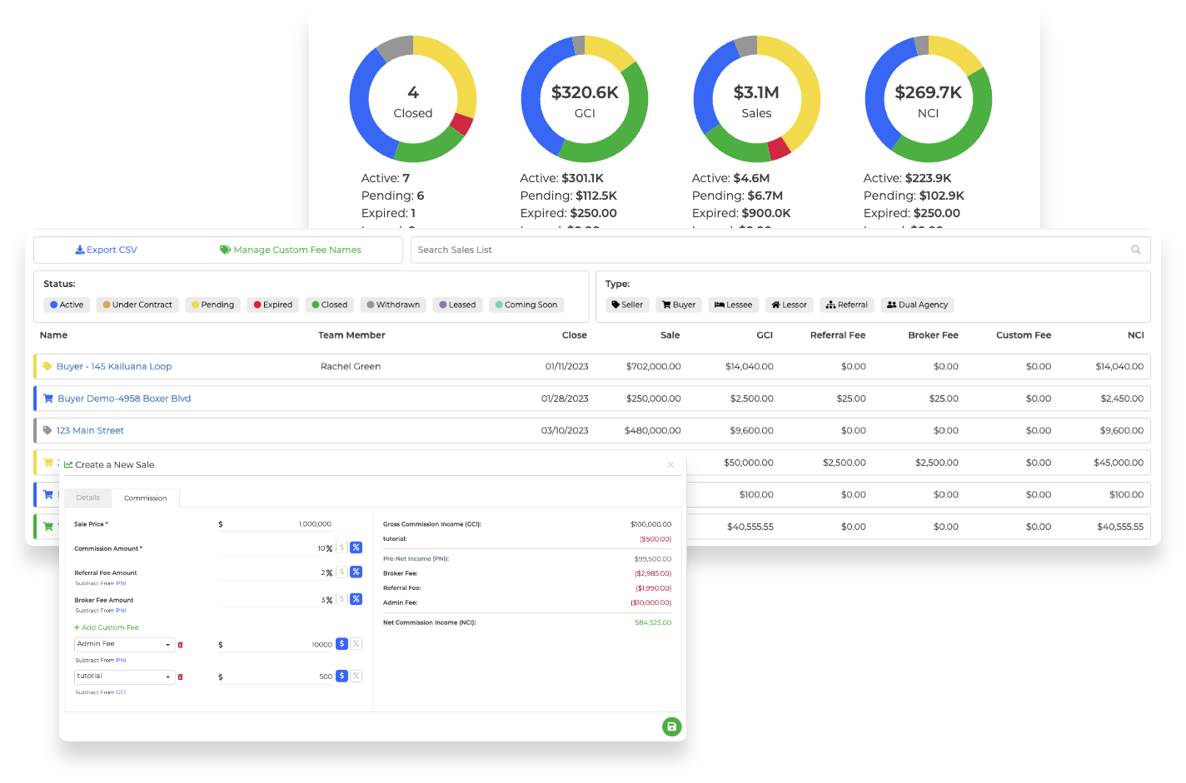1186x783 pixels.
Task: Filter by Closed status
Action: click(x=330, y=305)
